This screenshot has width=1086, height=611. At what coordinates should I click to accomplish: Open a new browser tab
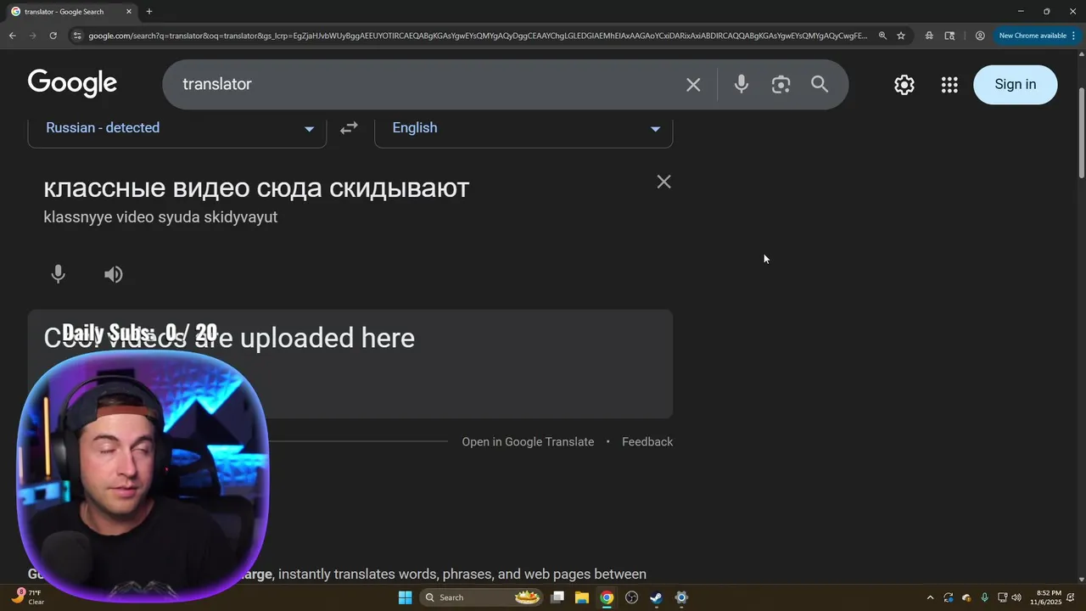pyautogui.click(x=149, y=11)
